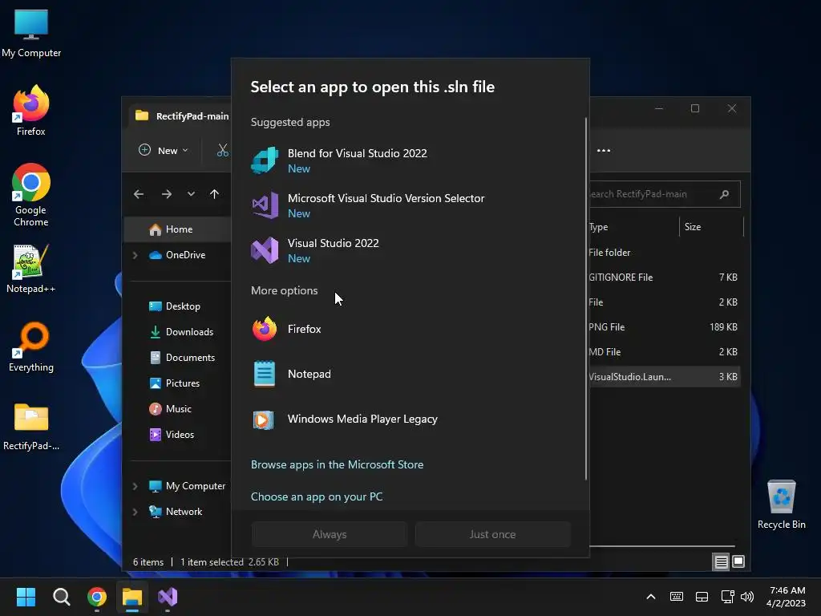Click the dialog's vertical scrollbar
The width and height of the screenshot is (821, 616).
(x=586, y=298)
